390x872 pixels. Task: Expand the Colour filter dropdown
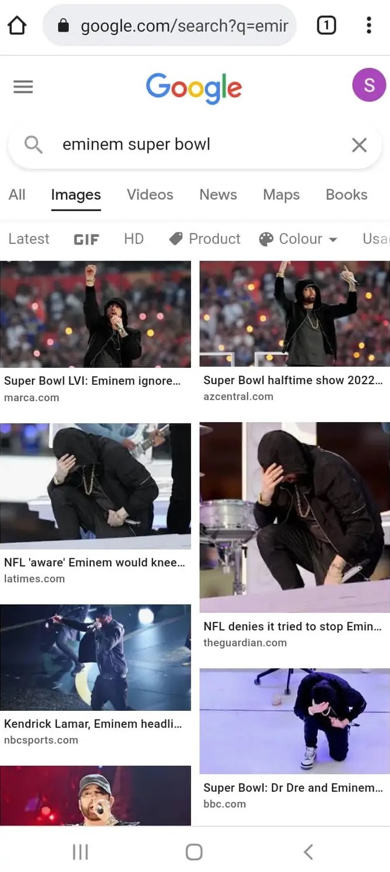(299, 239)
